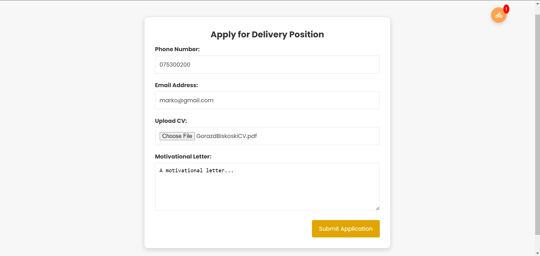
Task: Focus the Phone Number input field
Action: point(267,65)
